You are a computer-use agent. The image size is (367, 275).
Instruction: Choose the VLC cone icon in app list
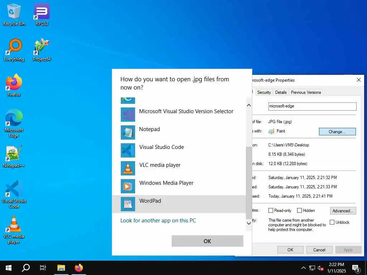coord(128,168)
